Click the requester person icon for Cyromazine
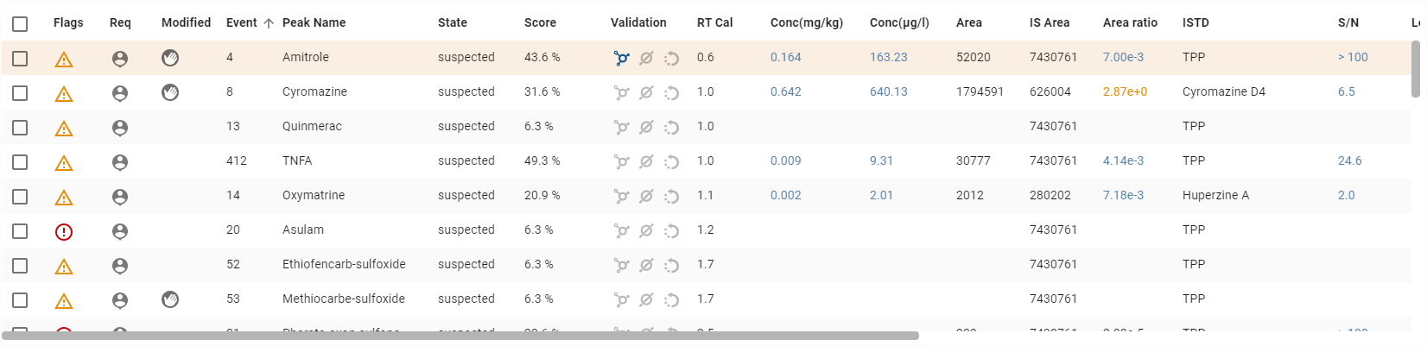 [120, 93]
